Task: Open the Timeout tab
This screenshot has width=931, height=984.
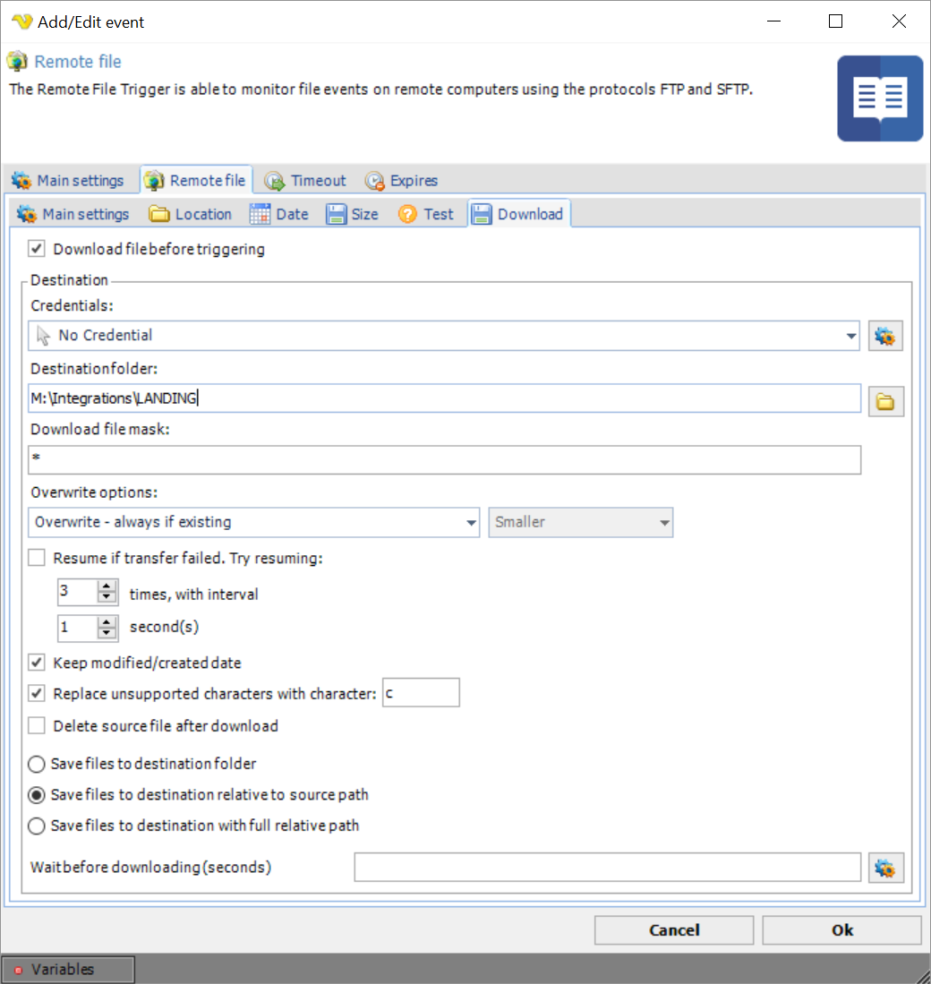Action: [306, 181]
